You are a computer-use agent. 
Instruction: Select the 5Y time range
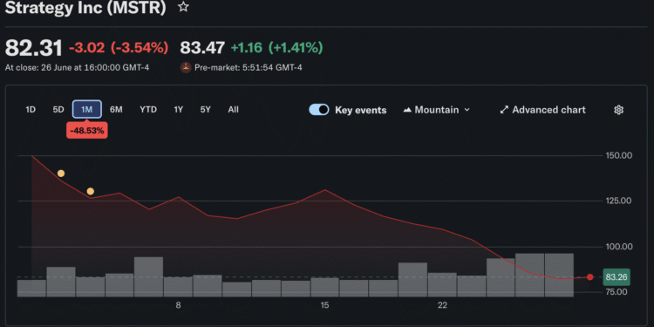(x=205, y=110)
